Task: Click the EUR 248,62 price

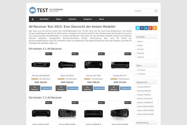Action: tap(67, 82)
